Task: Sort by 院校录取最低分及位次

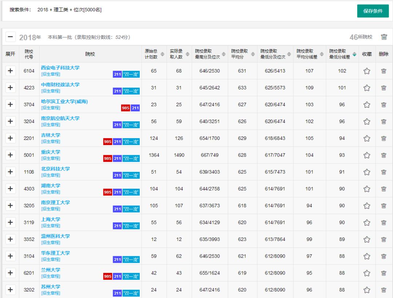Action: pos(289,54)
